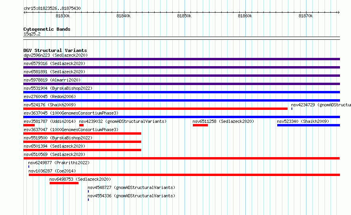Click the 81860k ruler label

245,16
